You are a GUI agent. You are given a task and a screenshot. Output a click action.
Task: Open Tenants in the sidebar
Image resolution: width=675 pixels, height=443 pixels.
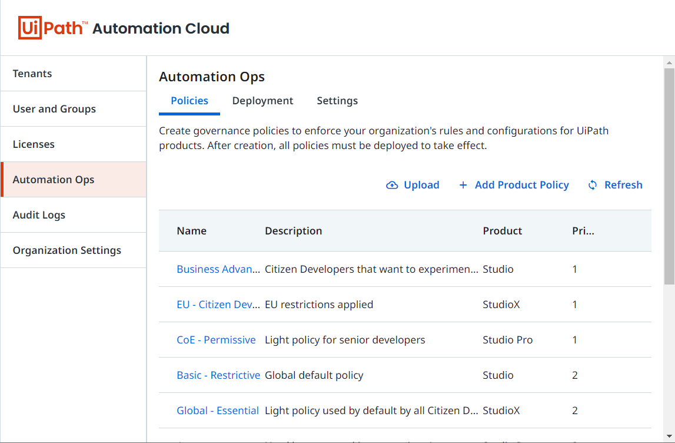point(74,73)
